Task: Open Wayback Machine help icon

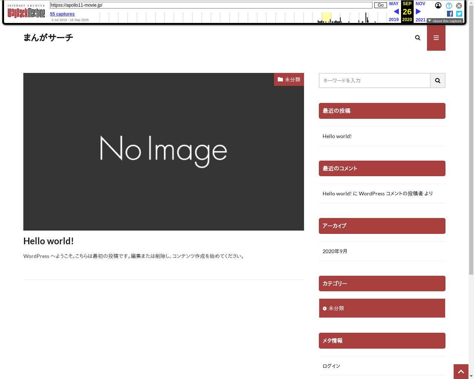Action: coord(449,6)
